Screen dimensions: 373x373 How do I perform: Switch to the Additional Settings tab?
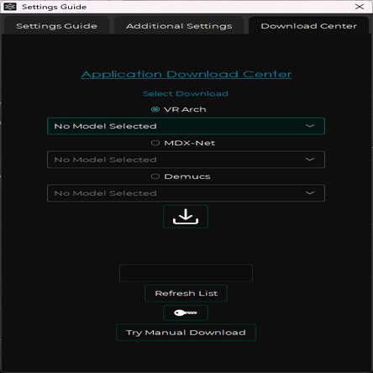(x=179, y=26)
